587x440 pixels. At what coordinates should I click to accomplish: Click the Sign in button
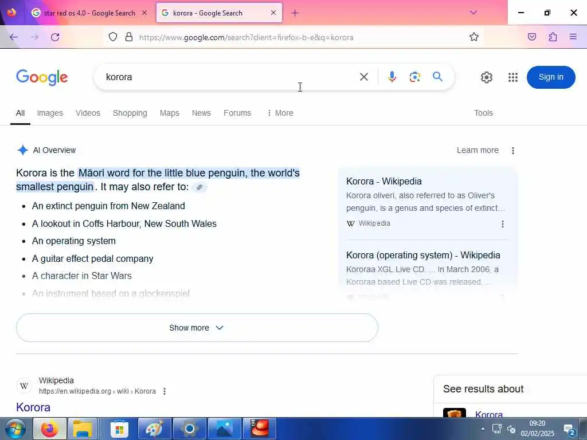(551, 77)
